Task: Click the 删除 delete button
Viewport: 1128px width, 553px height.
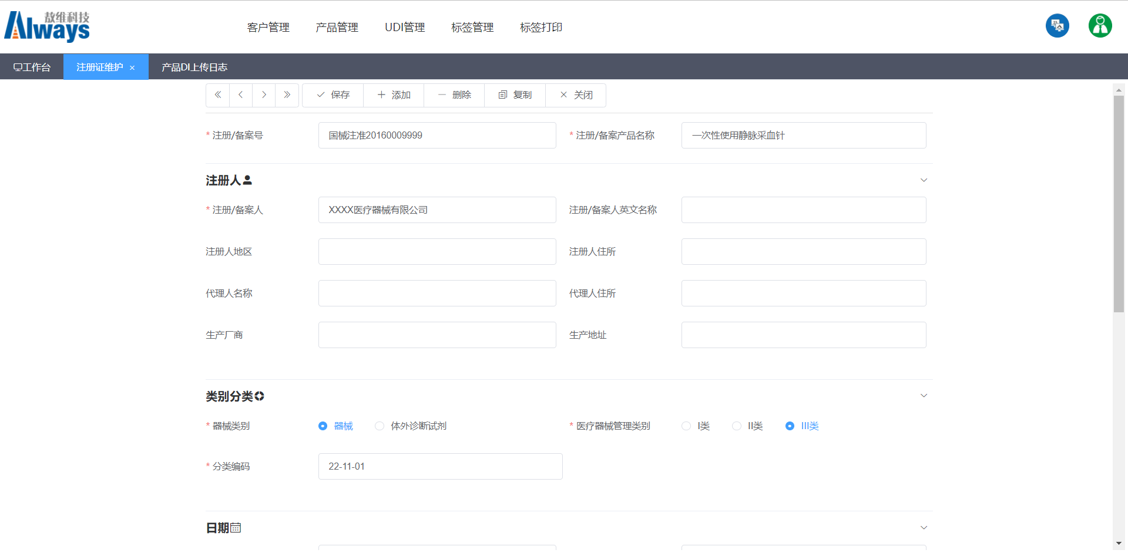Action: [454, 95]
